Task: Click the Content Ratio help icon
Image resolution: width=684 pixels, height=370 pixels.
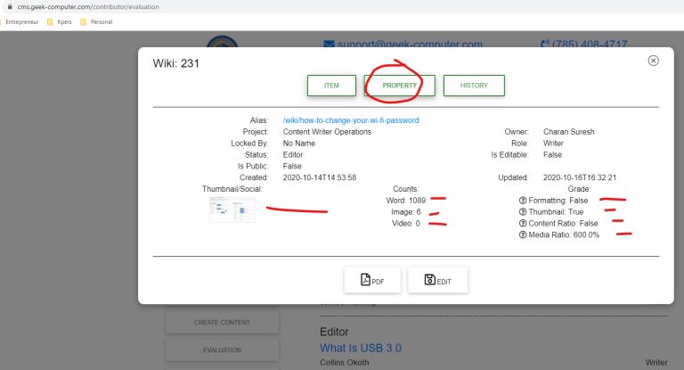Action: click(x=523, y=223)
